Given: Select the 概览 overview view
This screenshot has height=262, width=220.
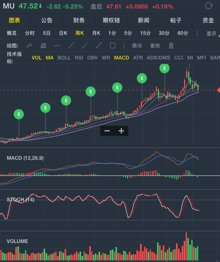Looking at the screenshot, I should click(x=12, y=33).
